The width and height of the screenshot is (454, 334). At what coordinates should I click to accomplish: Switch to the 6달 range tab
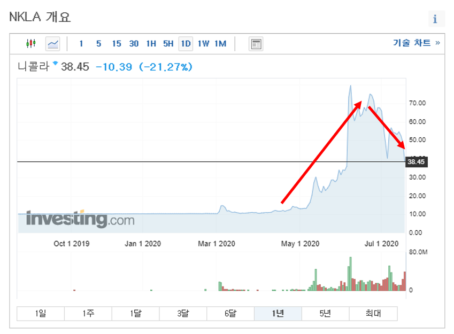click(230, 313)
